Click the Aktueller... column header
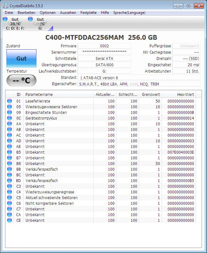207x253 pixels. coord(105,94)
